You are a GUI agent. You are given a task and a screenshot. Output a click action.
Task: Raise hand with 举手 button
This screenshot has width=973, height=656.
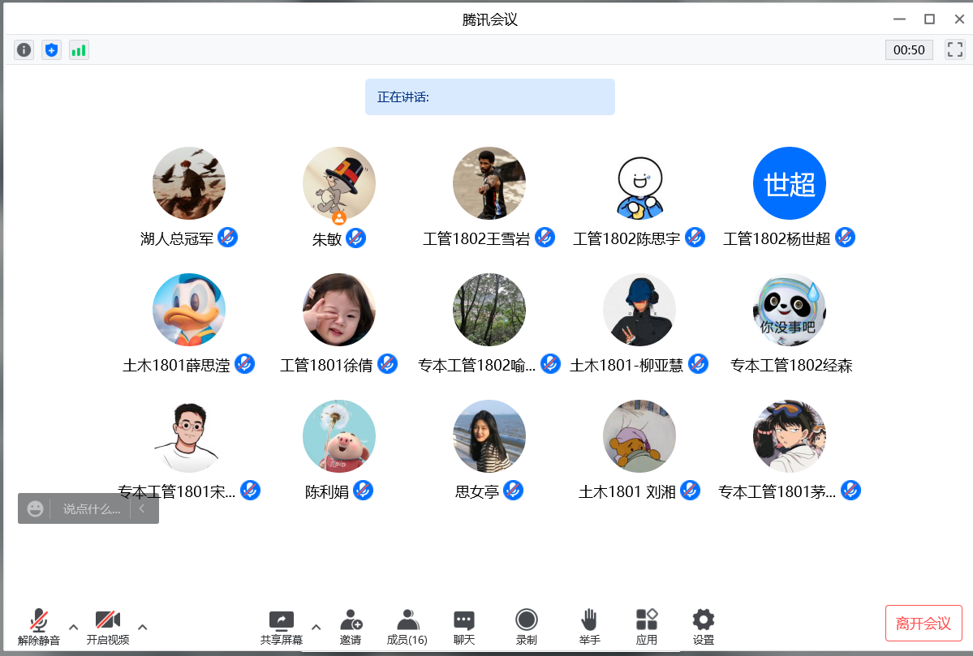point(589,627)
